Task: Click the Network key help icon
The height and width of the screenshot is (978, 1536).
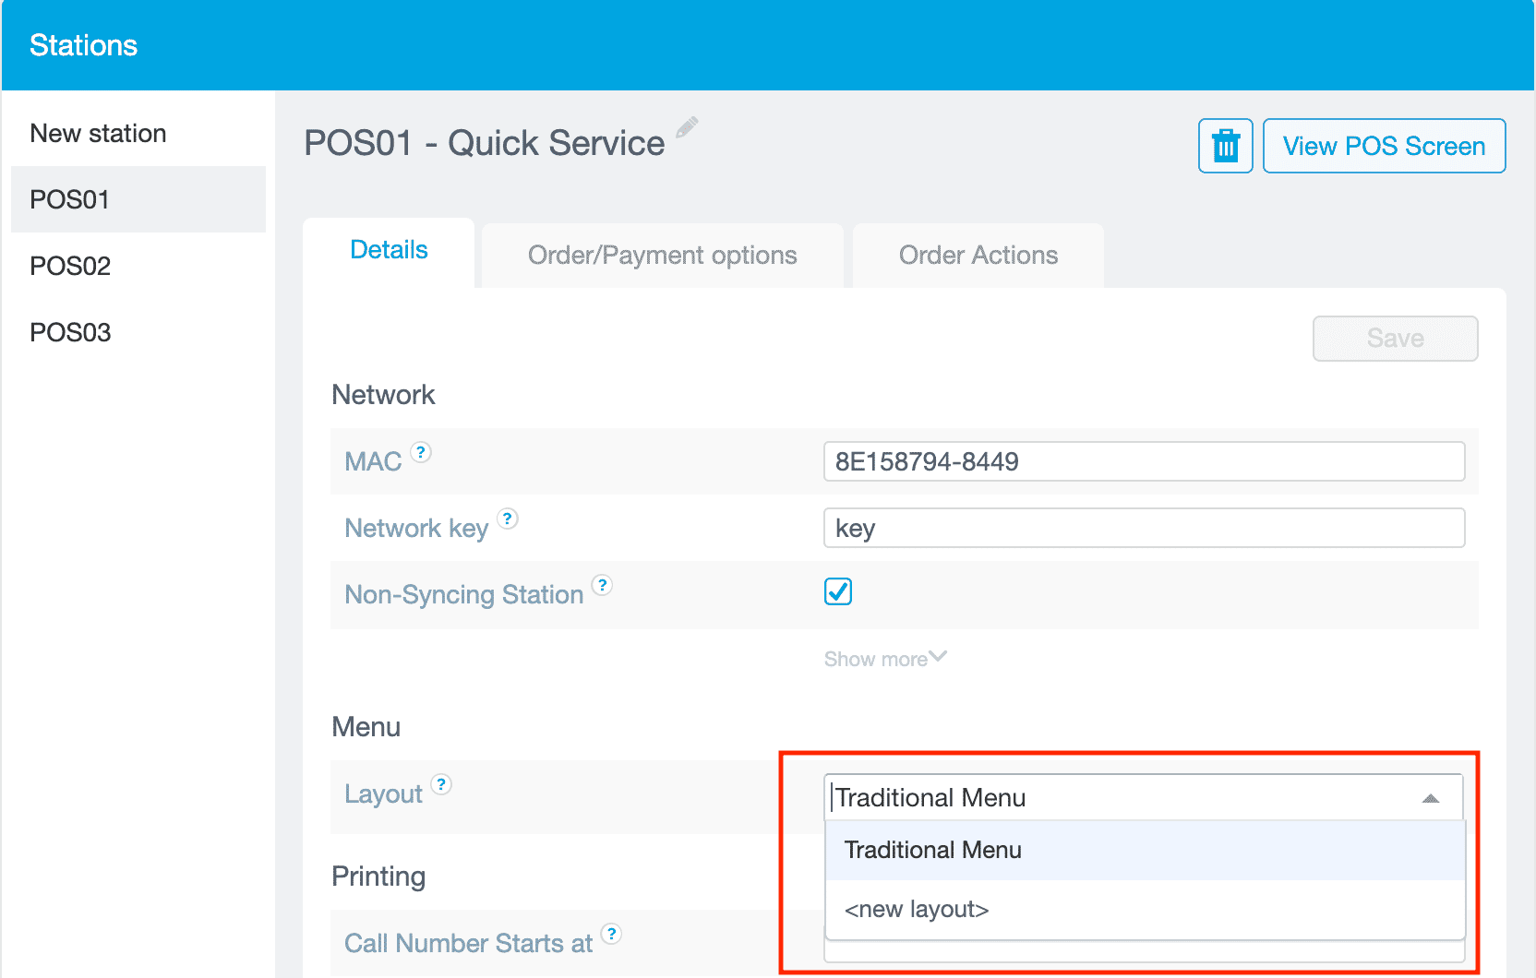Action: point(508,519)
